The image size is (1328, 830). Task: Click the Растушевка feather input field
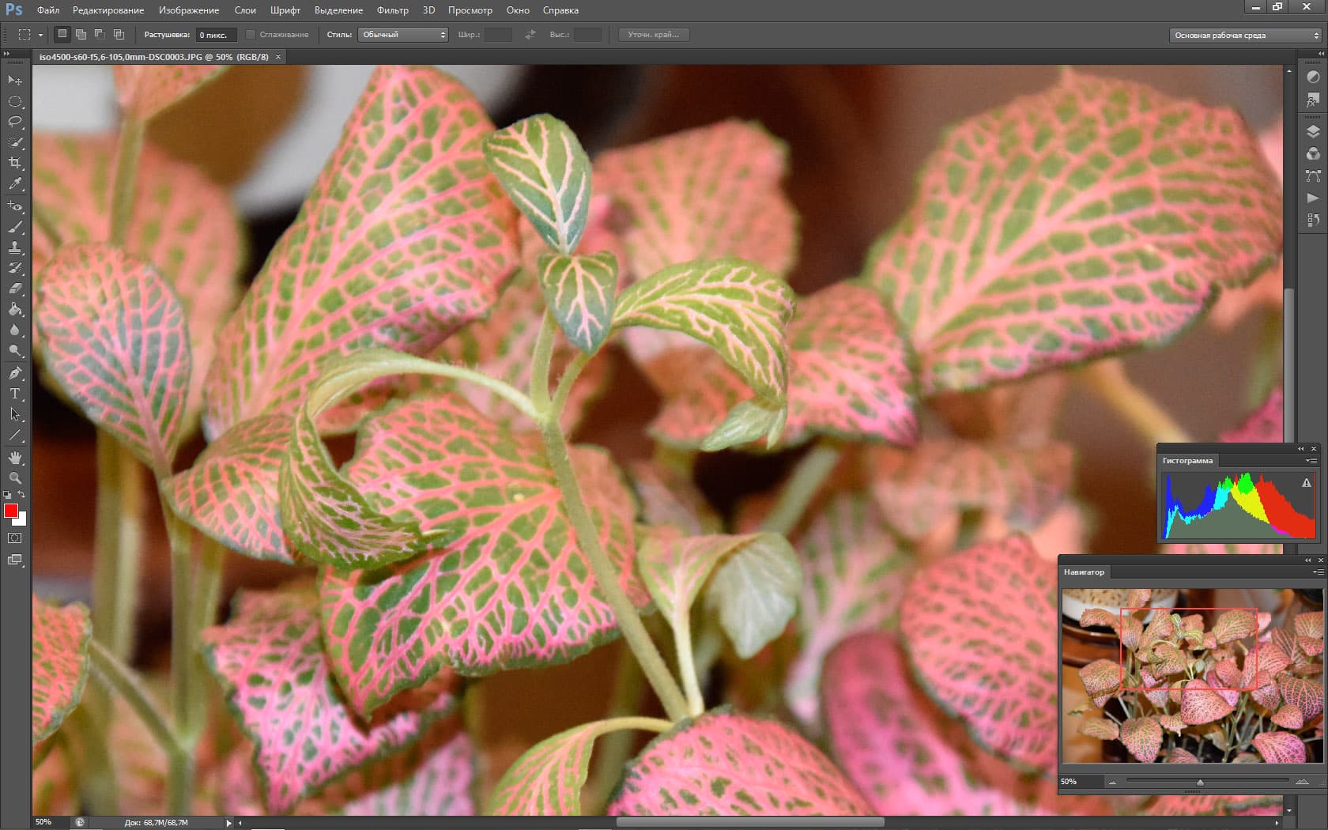click(215, 35)
